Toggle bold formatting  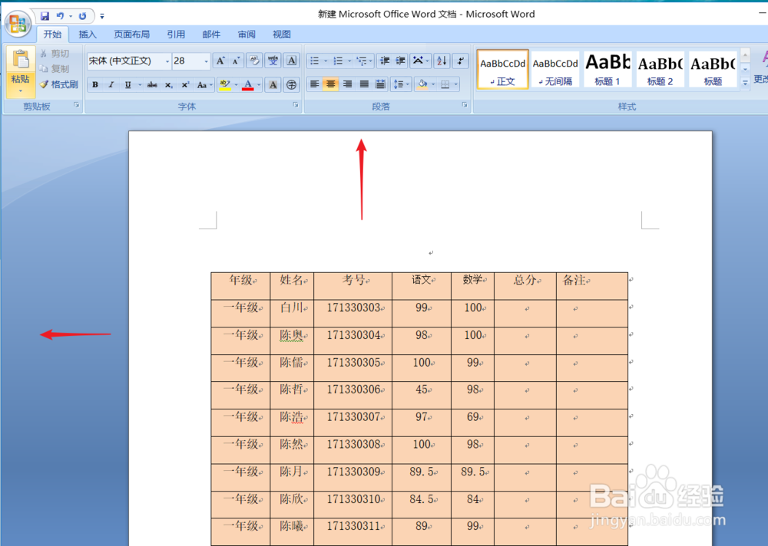[x=95, y=84]
